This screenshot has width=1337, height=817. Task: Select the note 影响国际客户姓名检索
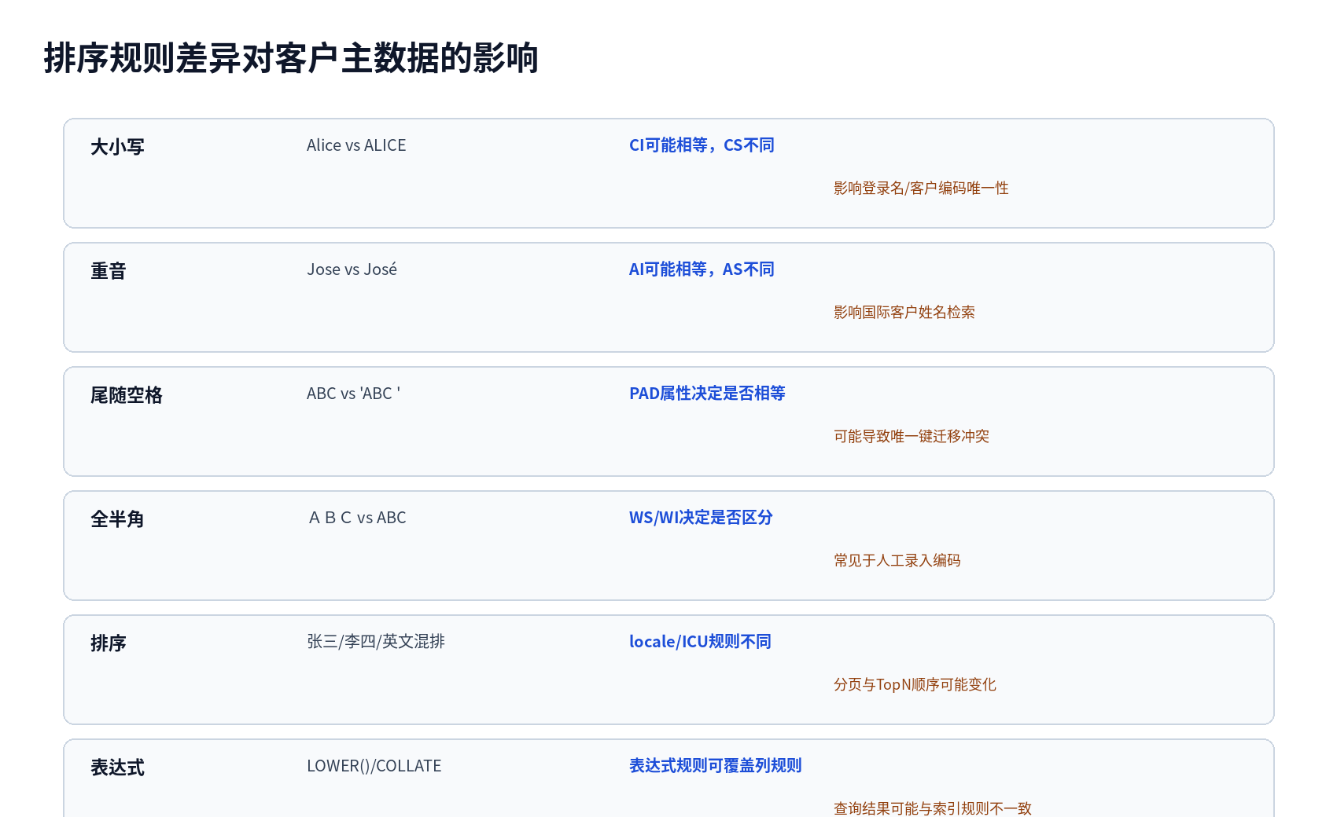904,312
